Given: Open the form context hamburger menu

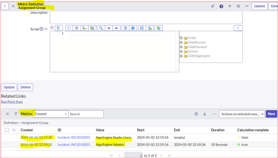Looking at the screenshot, I should tap(13, 6).
